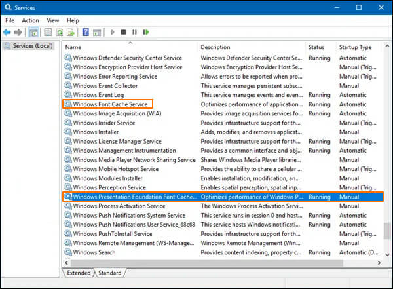Select Windows Remote Management (WS-Manage... row
Image resolution: width=393 pixels, height=289 pixels.
[223, 243]
